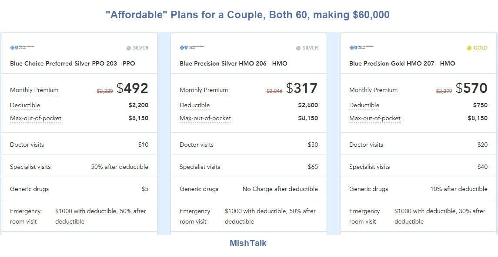The image size is (498, 257).
Task: Open Blue Precision Silver HMO 206 plan
Action: (x=233, y=63)
